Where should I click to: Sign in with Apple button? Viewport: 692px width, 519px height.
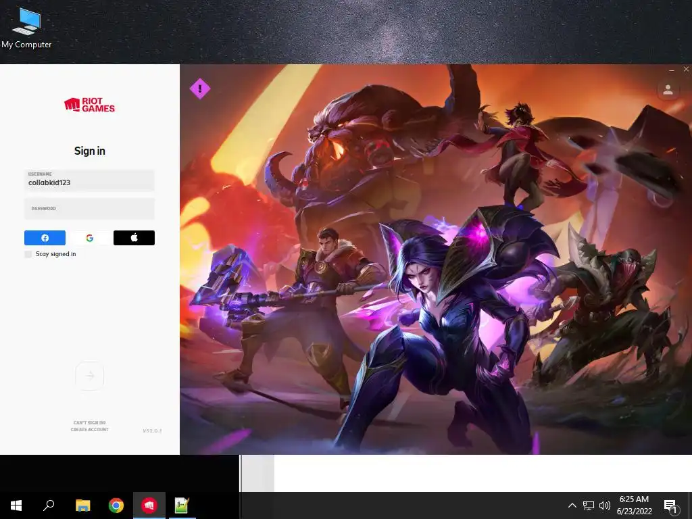click(x=134, y=238)
